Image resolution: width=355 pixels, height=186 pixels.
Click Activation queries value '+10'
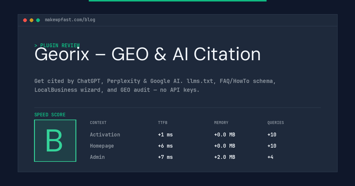[x=272, y=135]
